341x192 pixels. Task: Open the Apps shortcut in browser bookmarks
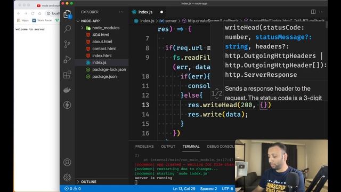(x=23, y=20)
